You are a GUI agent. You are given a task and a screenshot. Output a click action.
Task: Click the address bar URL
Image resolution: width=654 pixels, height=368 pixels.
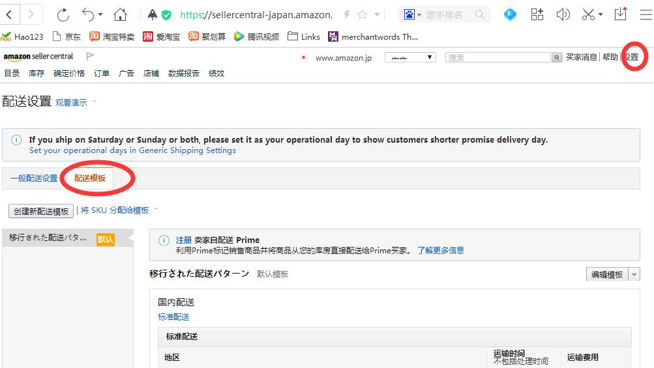pos(256,15)
